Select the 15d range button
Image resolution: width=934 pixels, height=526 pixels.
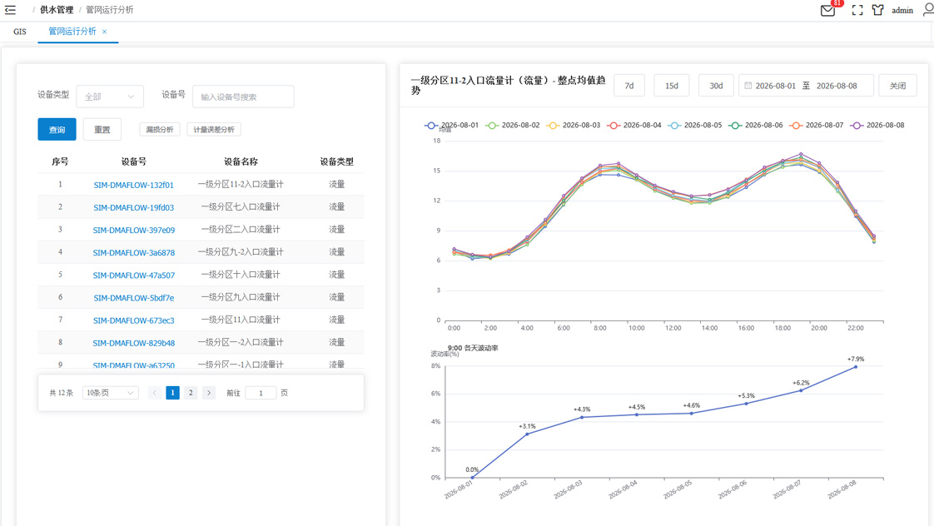[x=671, y=86]
